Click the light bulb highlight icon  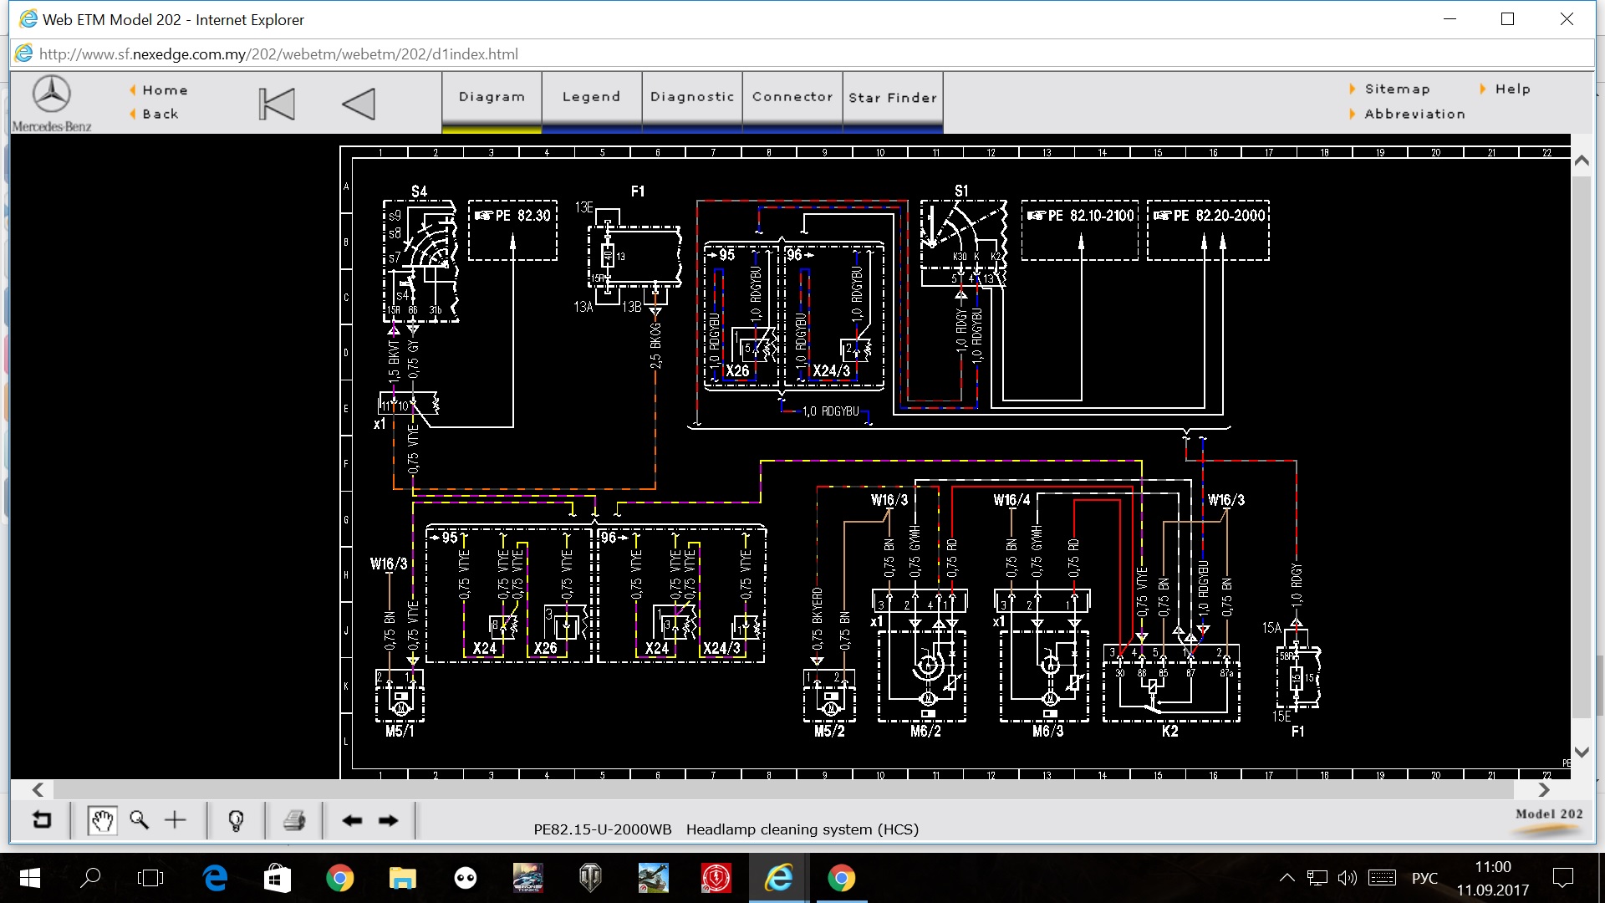[x=236, y=820]
